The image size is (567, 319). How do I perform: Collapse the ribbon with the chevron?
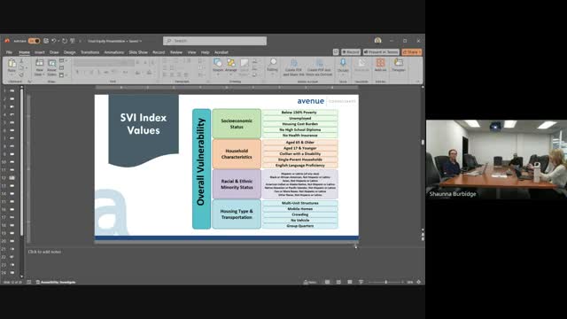click(417, 82)
